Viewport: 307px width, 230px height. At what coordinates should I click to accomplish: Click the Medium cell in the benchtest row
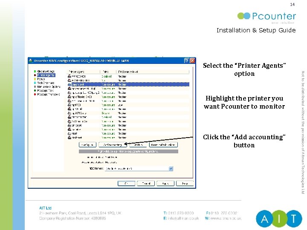click(122, 84)
